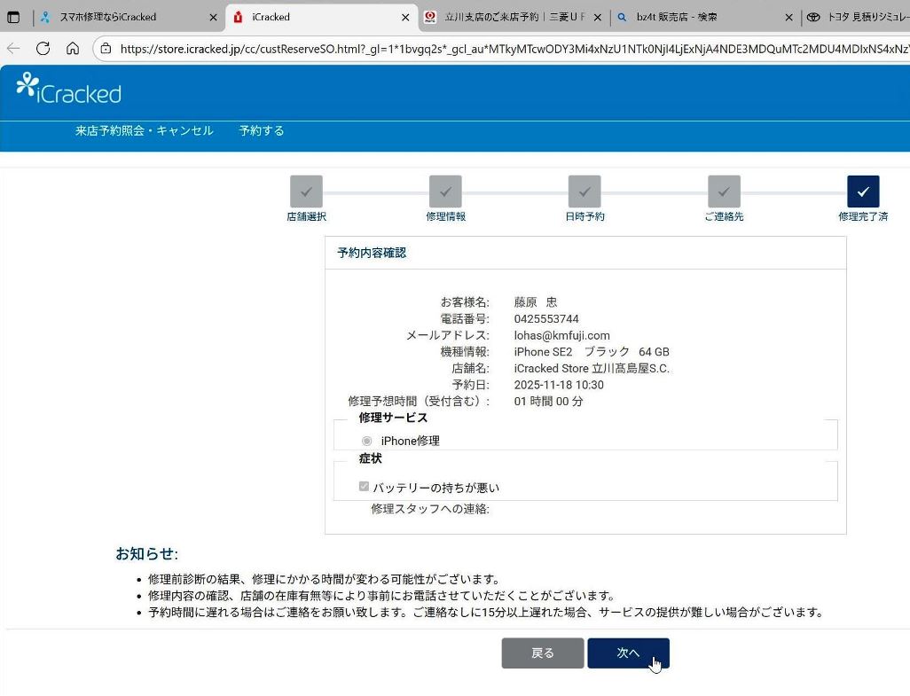Screen dimensions: 910x696
Task: Open tab actions menu icon
Action: point(12,18)
